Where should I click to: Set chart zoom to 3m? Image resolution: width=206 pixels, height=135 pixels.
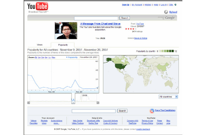click(x=43, y=57)
